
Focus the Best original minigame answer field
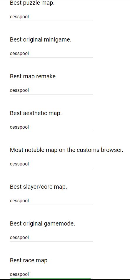tap(51, 54)
